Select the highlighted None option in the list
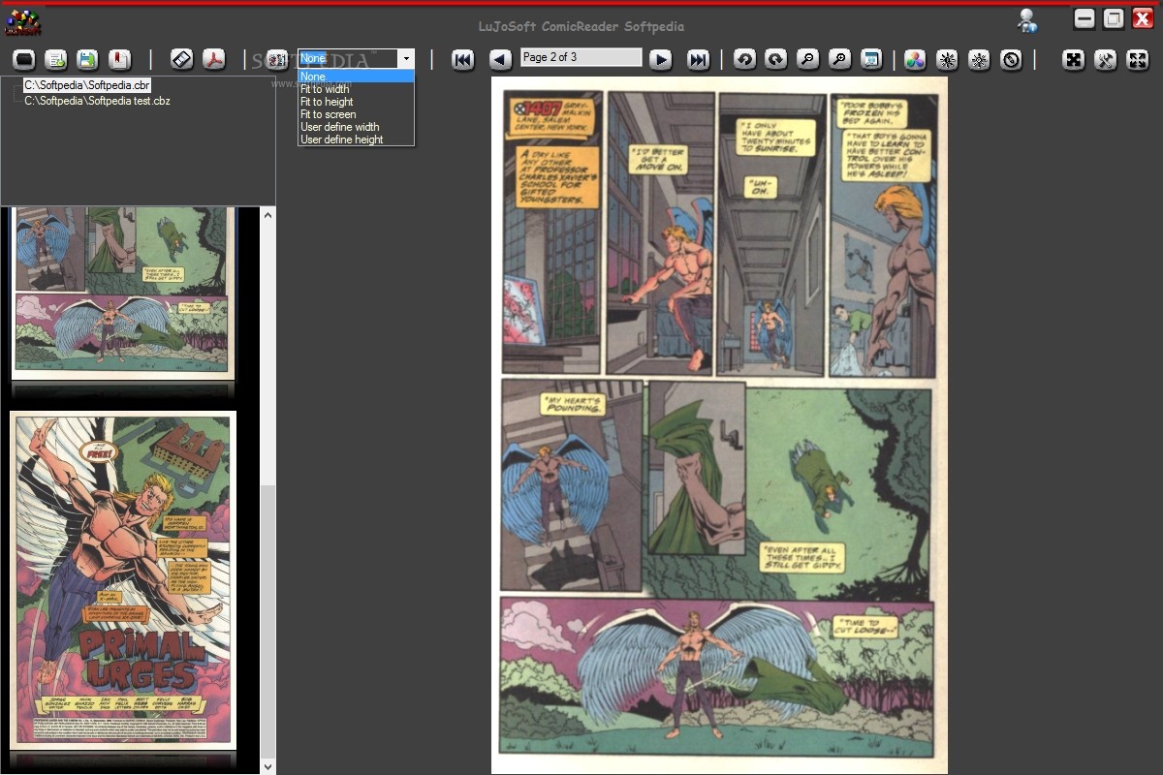This screenshot has width=1163, height=775. coord(356,77)
